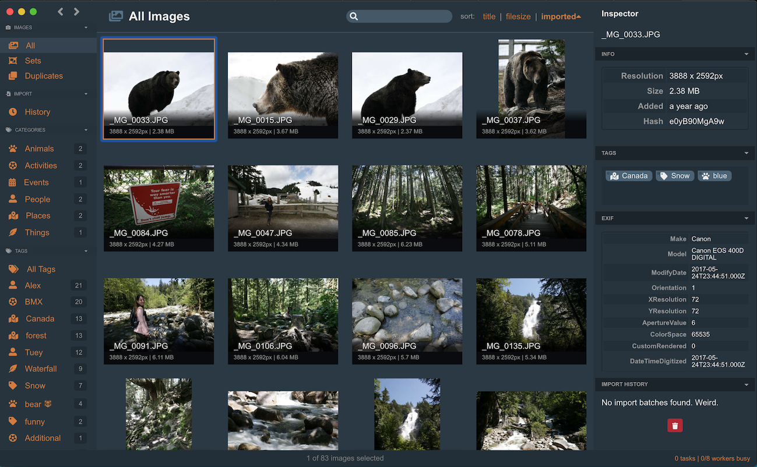Click the Animals paw icon
Viewport: 757px width, 467px height.
pyautogui.click(x=13, y=148)
